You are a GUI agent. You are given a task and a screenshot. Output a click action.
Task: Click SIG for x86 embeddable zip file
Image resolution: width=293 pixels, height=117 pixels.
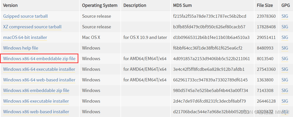point(285,90)
